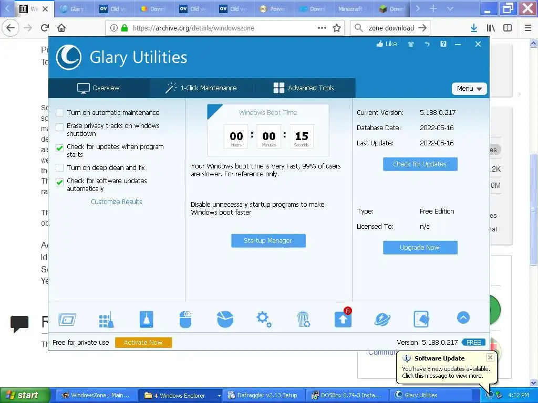Viewport: 538px width, 403px height.
Task: Bookmark page with star icon
Action: (x=337, y=28)
